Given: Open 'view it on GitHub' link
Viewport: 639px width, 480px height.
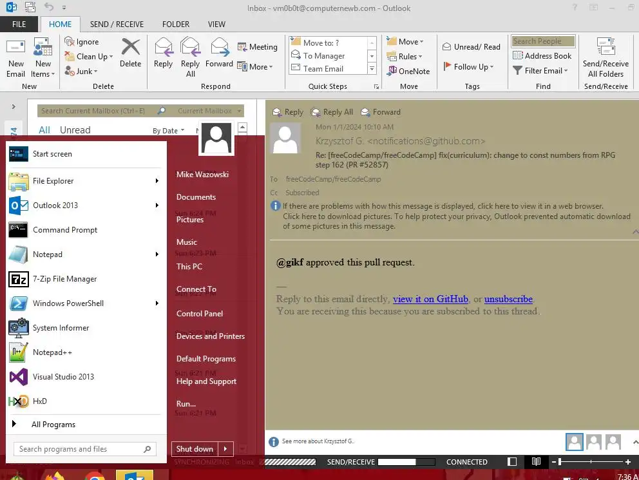Looking at the screenshot, I should (430, 299).
